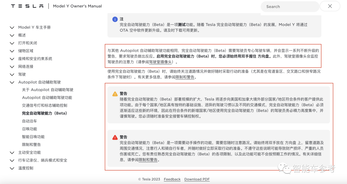The image size is (347, 184).
Task: Click the Download PDF link
Action: (x=197, y=179)
